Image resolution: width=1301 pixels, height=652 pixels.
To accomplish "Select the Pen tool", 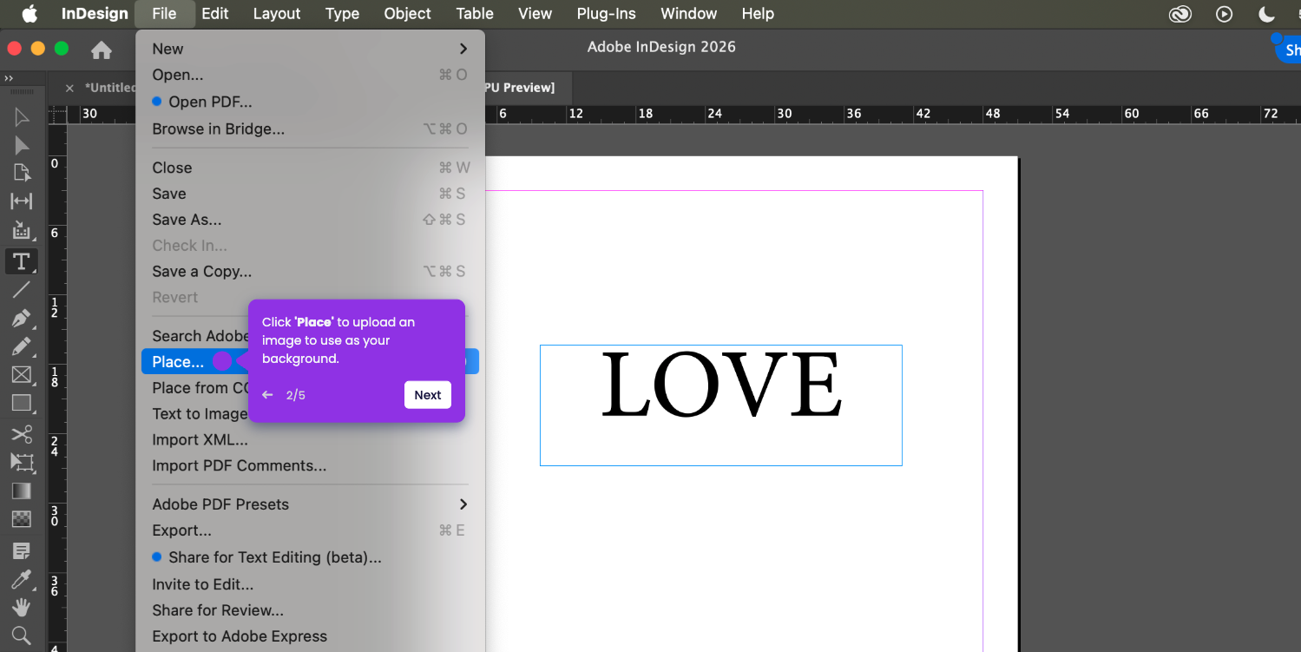I will click(22, 319).
